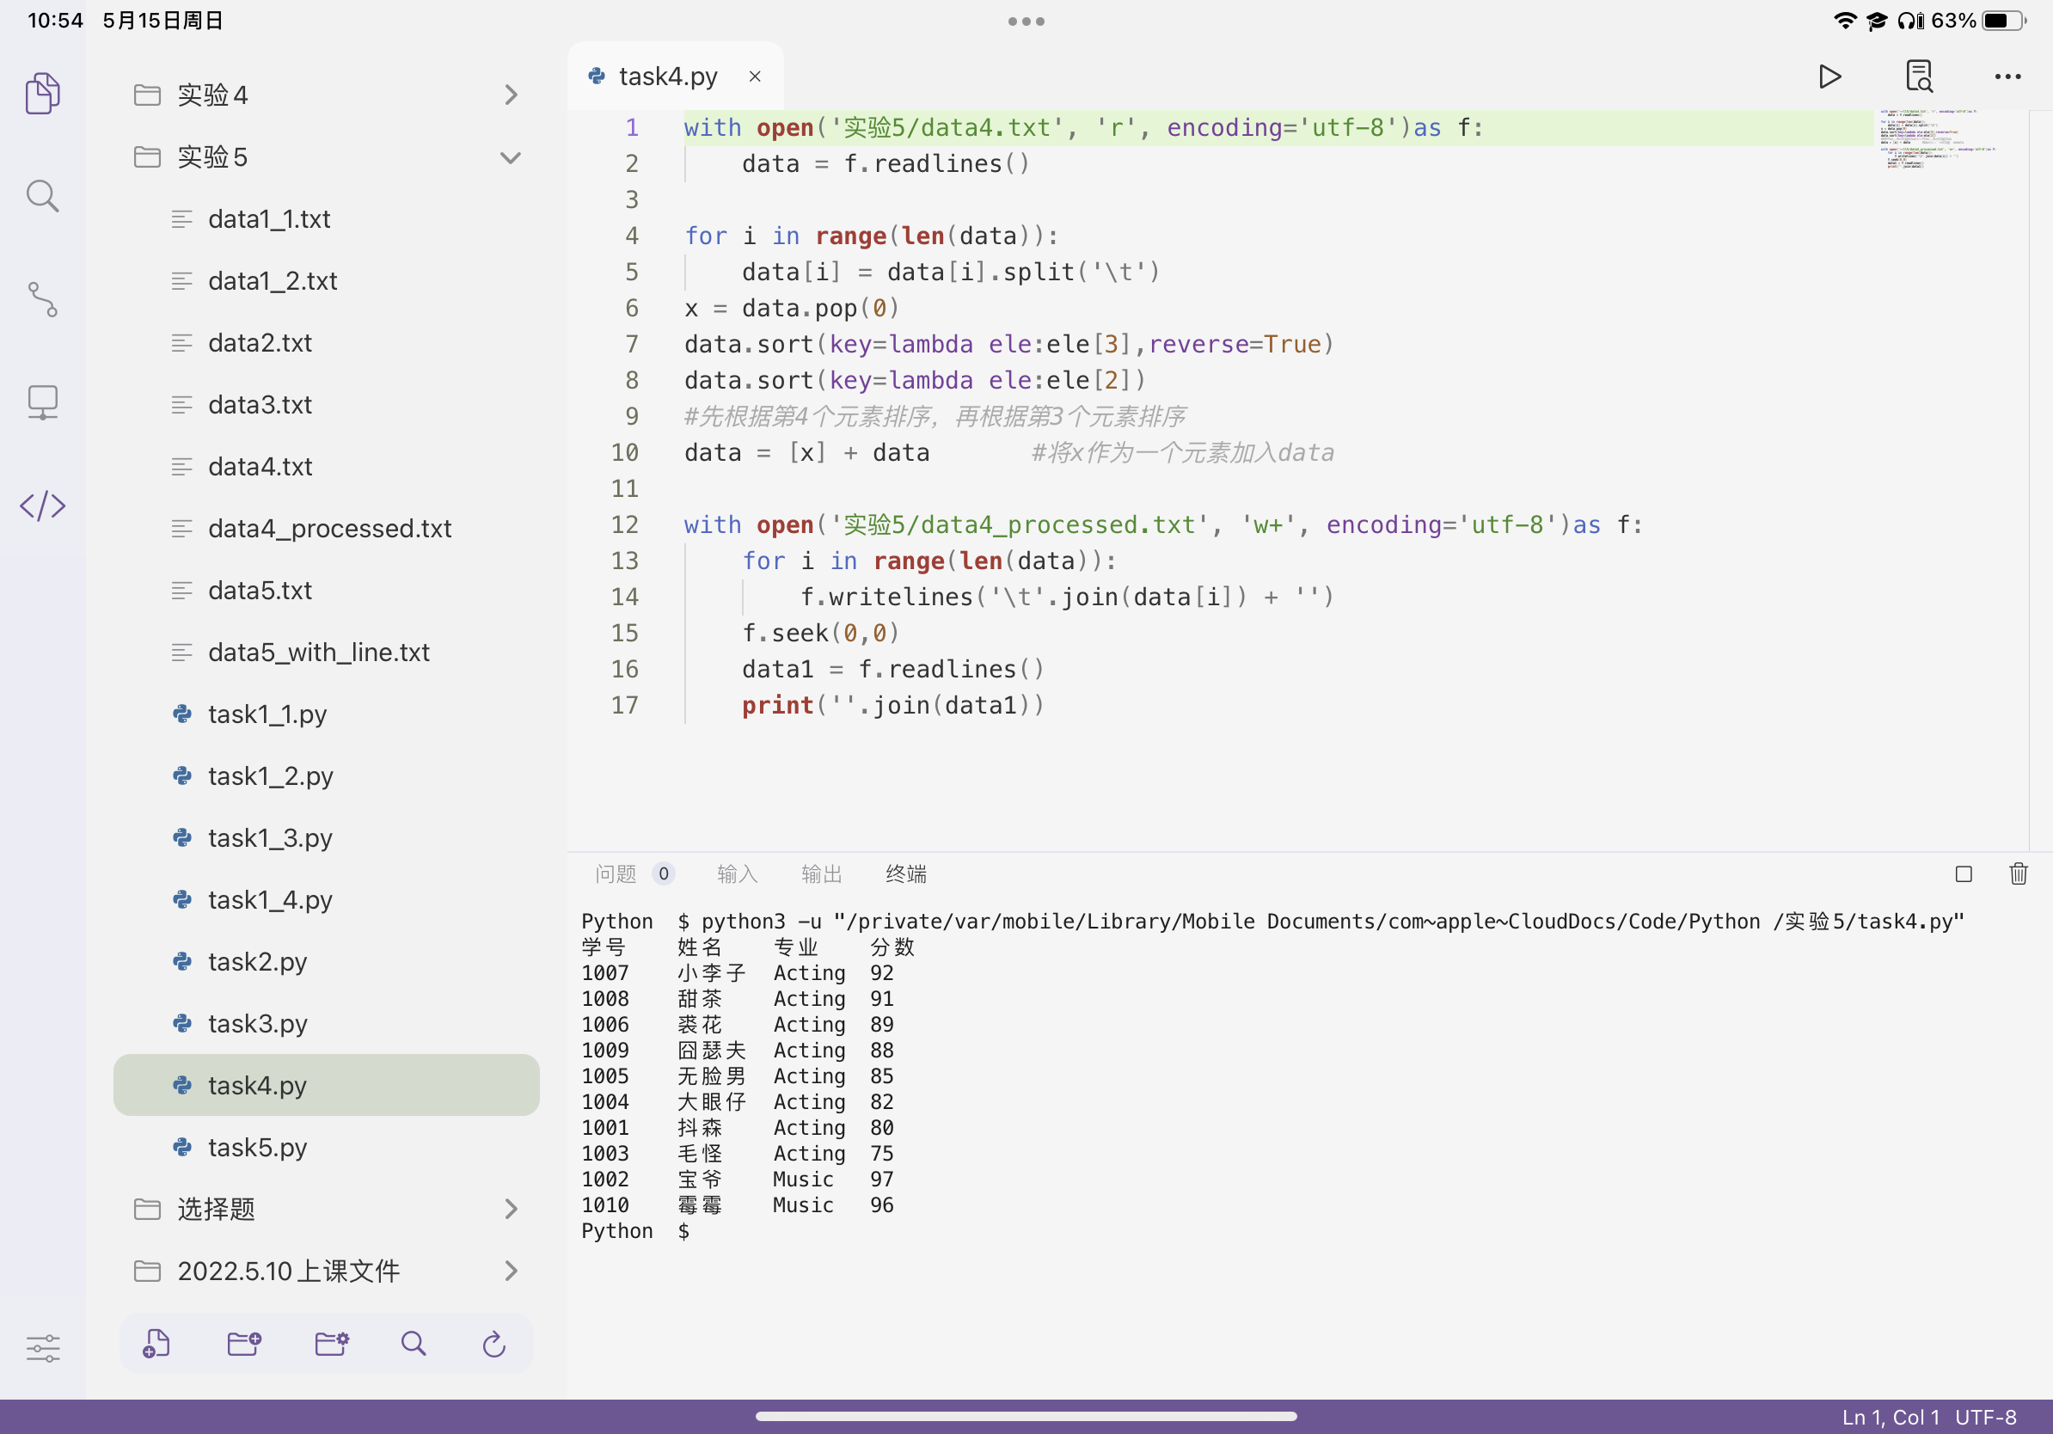Switch to the 输出 tab
Viewport: 2053px width, 1434px height.
[x=821, y=873]
